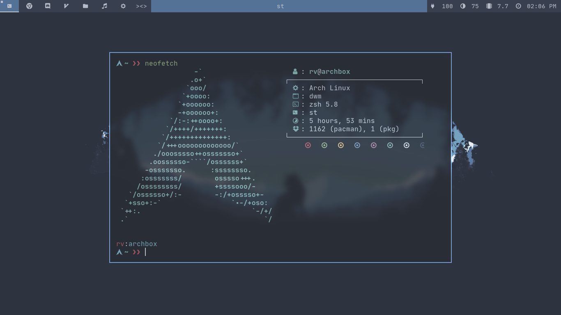The width and height of the screenshot is (561, 315).
Task: Click the gear icon beside Arch Linux
Action: pos(295,88)
